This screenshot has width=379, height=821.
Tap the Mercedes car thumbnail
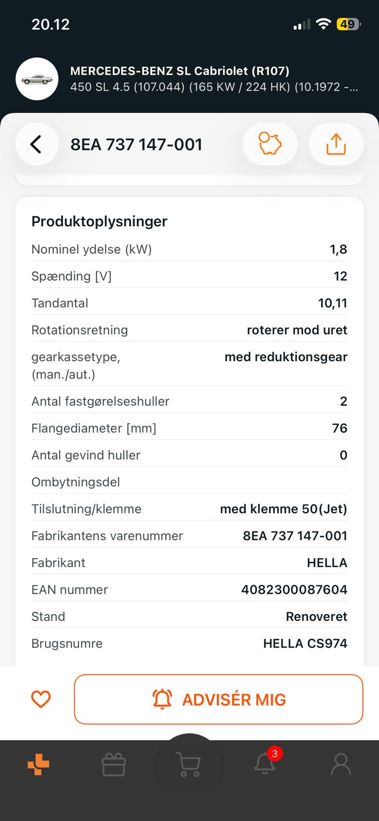click(x=37, y=79)
